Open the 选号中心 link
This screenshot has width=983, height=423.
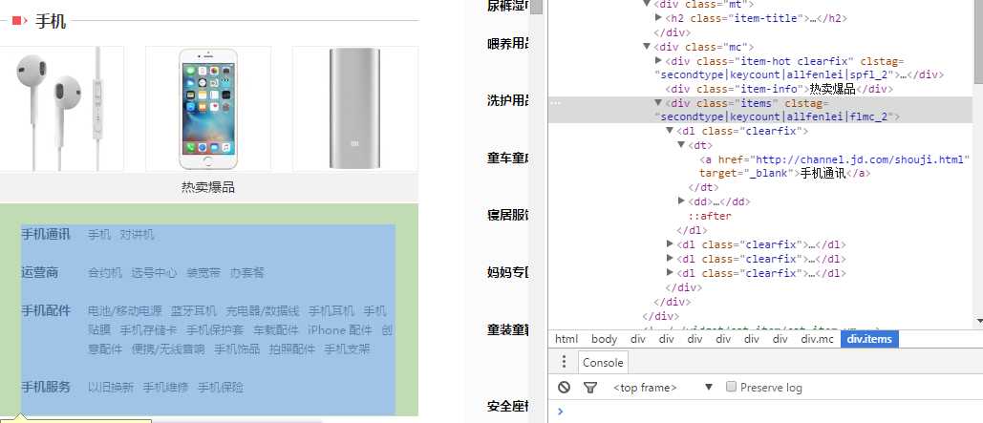coord(154,273)
